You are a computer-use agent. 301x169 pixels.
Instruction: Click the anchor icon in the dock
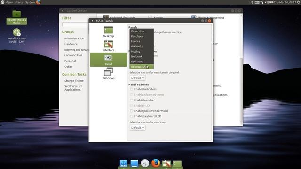coord(123,163)
